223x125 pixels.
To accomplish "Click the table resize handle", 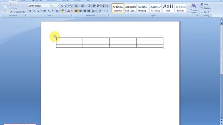I will tap(163, 48).
